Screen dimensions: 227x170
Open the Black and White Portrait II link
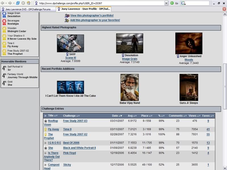click(x=79, y=148)
